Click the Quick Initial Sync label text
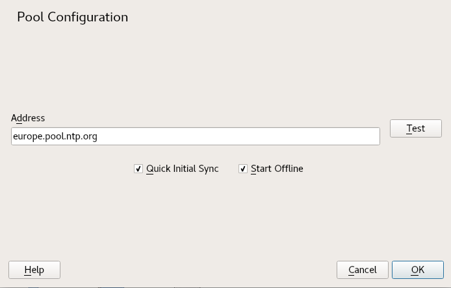The image size is (451, 288). 182,169
